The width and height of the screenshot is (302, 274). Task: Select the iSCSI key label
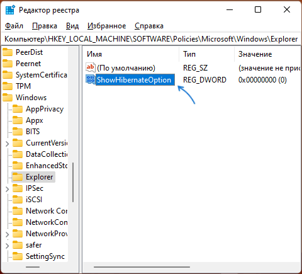coord(34,200)
